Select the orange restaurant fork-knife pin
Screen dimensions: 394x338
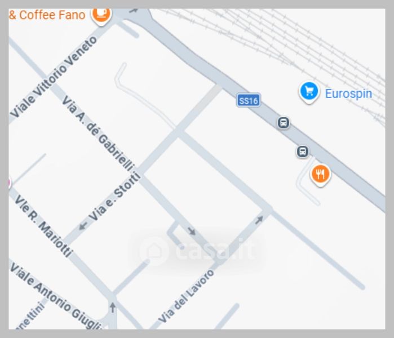tap(320, 175)
